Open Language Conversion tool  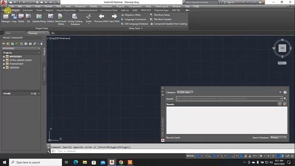134,19
